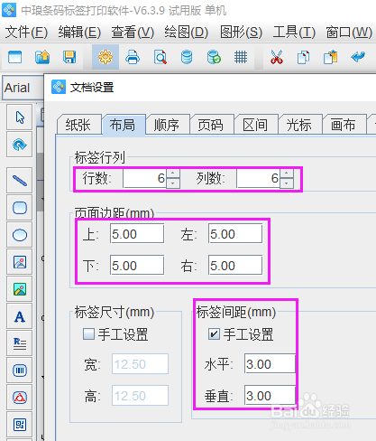This screenshot has height=441, width=376.
Task: Increase column count with up arrow
Action: point(287,174)
